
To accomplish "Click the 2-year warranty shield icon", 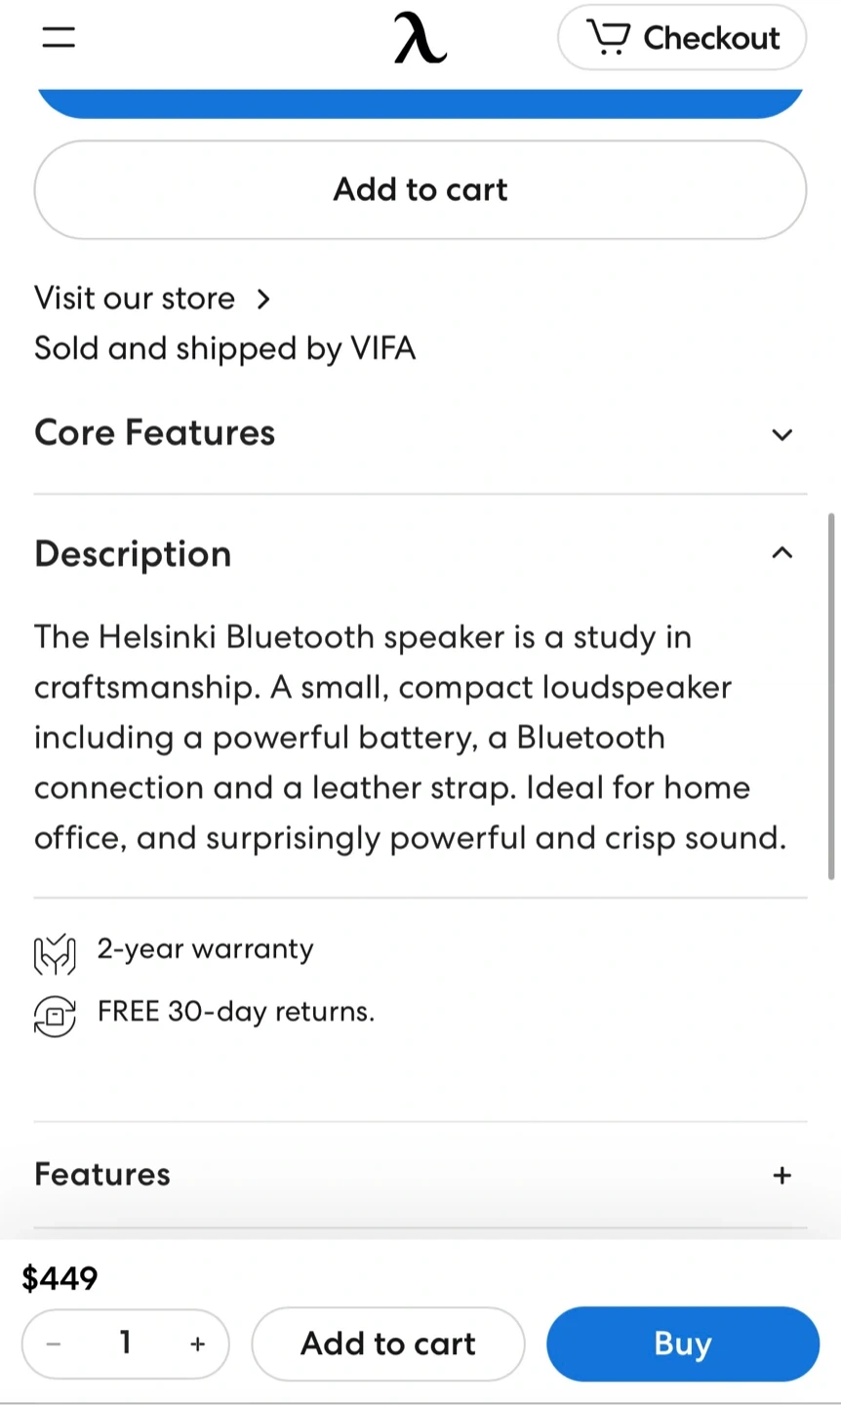I will pos(55,953).
